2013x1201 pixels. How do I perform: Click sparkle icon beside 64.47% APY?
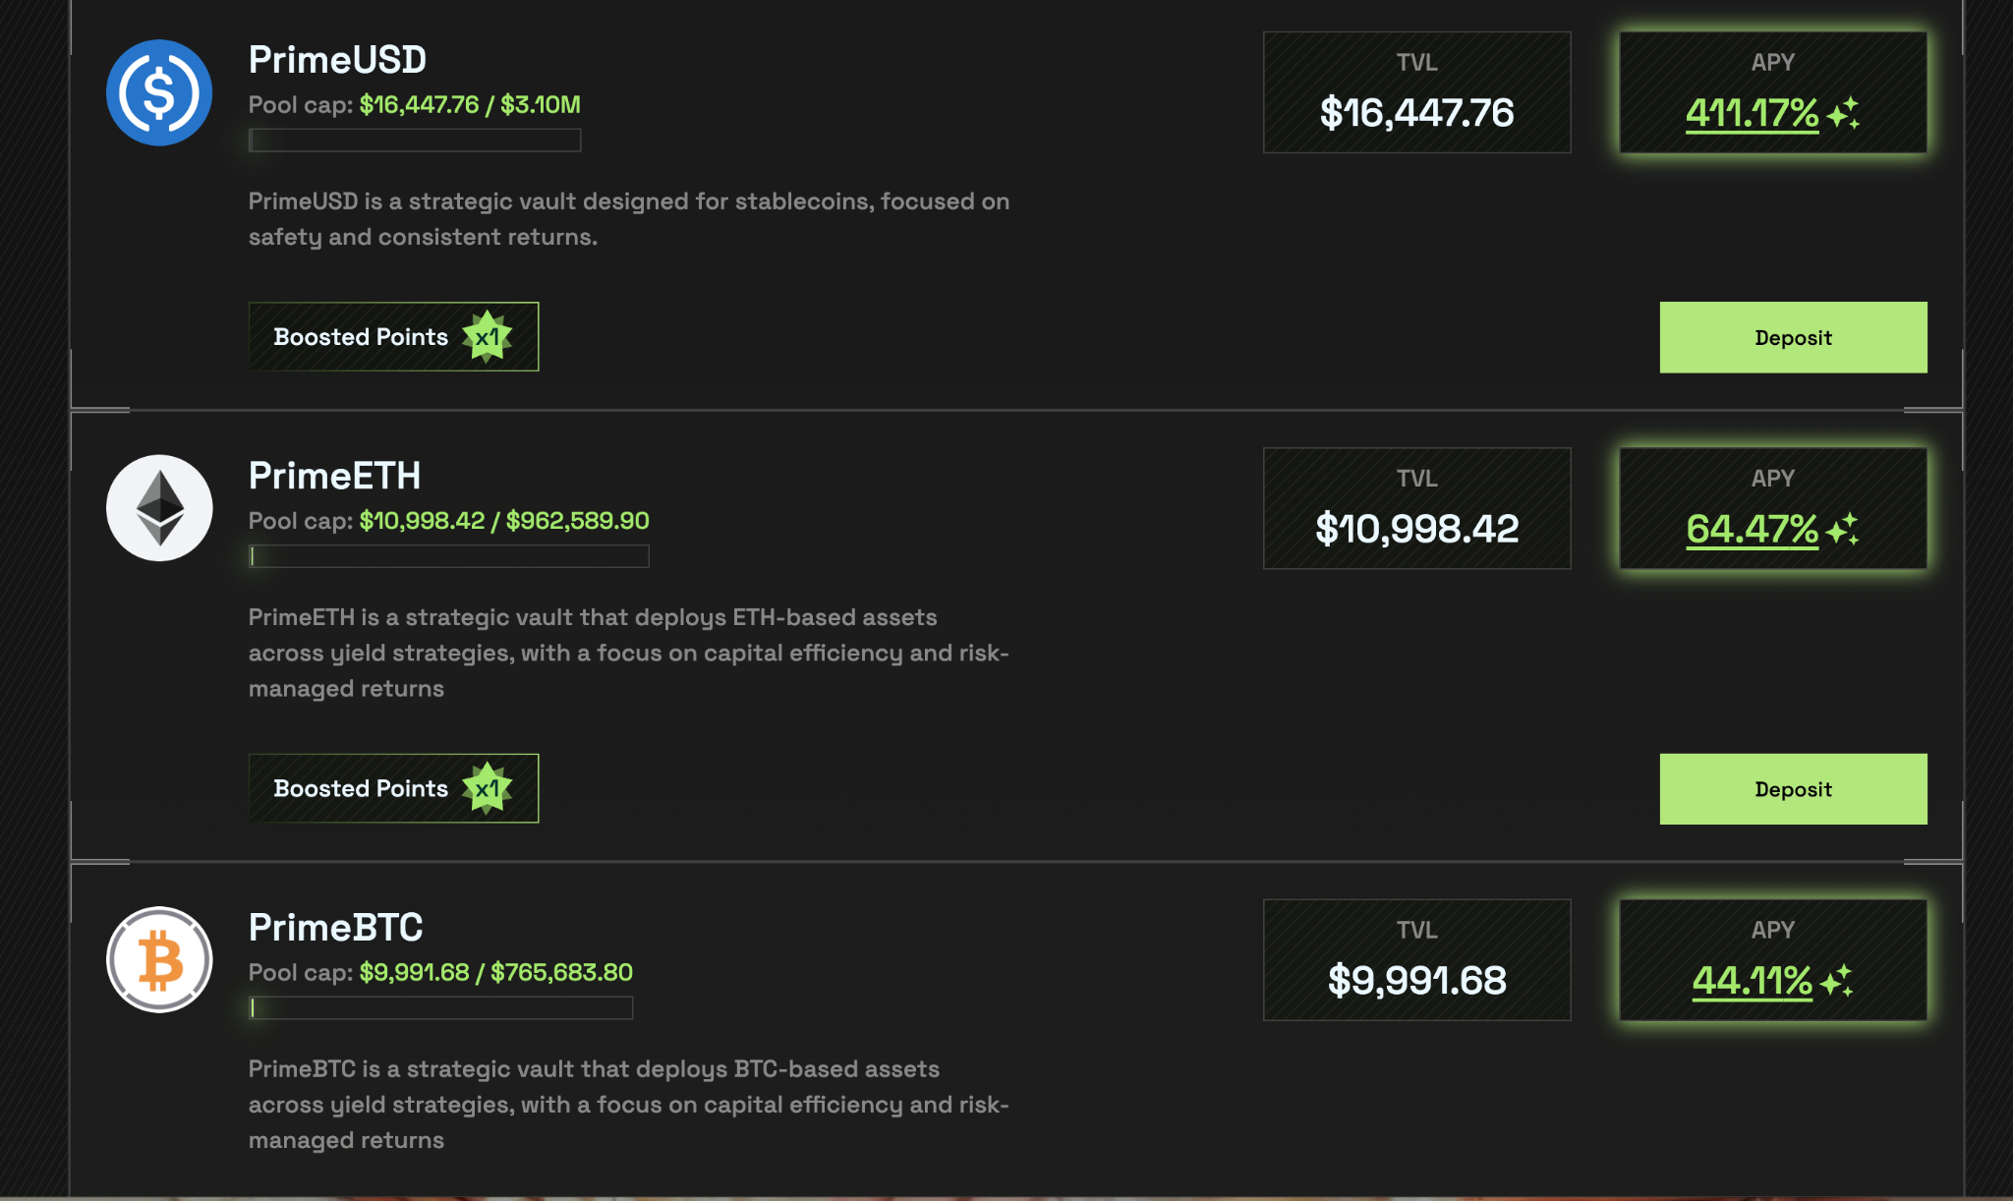[x=1843, y=529]
